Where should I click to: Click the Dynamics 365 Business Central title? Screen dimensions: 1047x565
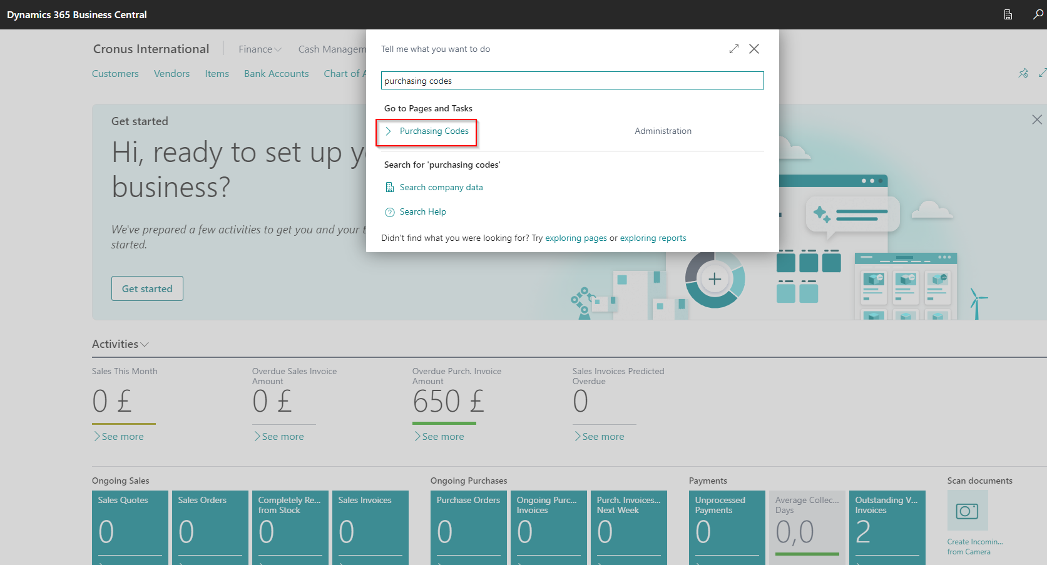tap(77, 14)
